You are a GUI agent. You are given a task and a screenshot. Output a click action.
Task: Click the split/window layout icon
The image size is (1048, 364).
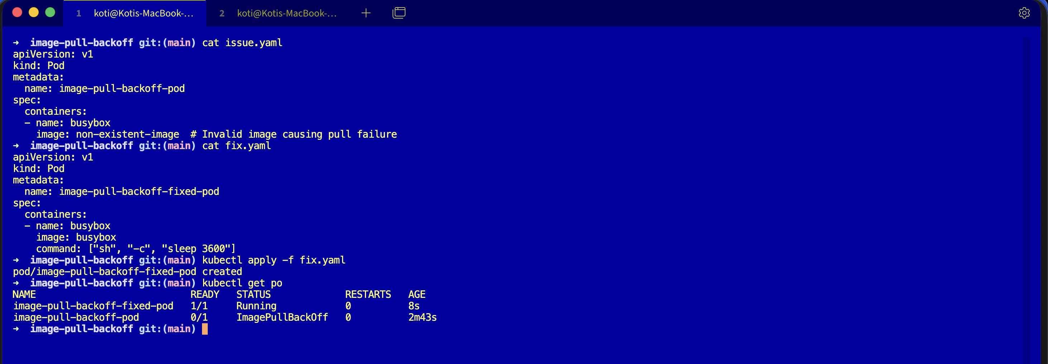click(399, 13)
